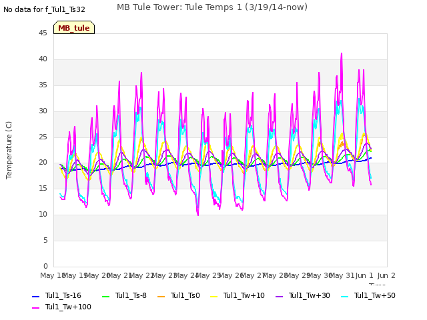This screenshot has height=320, width=427.
Task: Click the Jun 2 x-axis date label
Action: tap(386, 275)
